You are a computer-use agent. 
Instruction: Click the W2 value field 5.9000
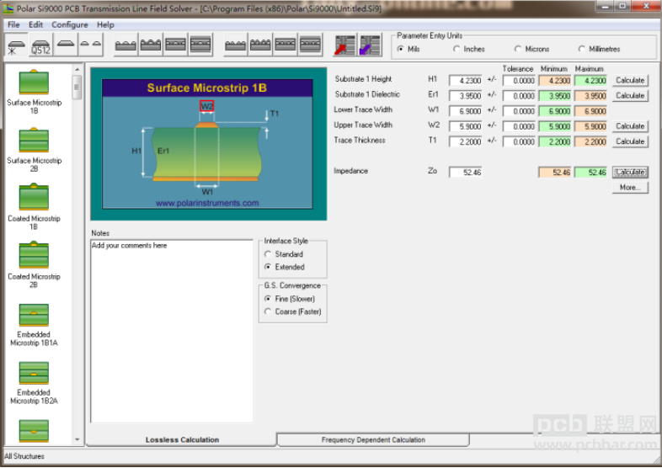click(x=465, y=126)
